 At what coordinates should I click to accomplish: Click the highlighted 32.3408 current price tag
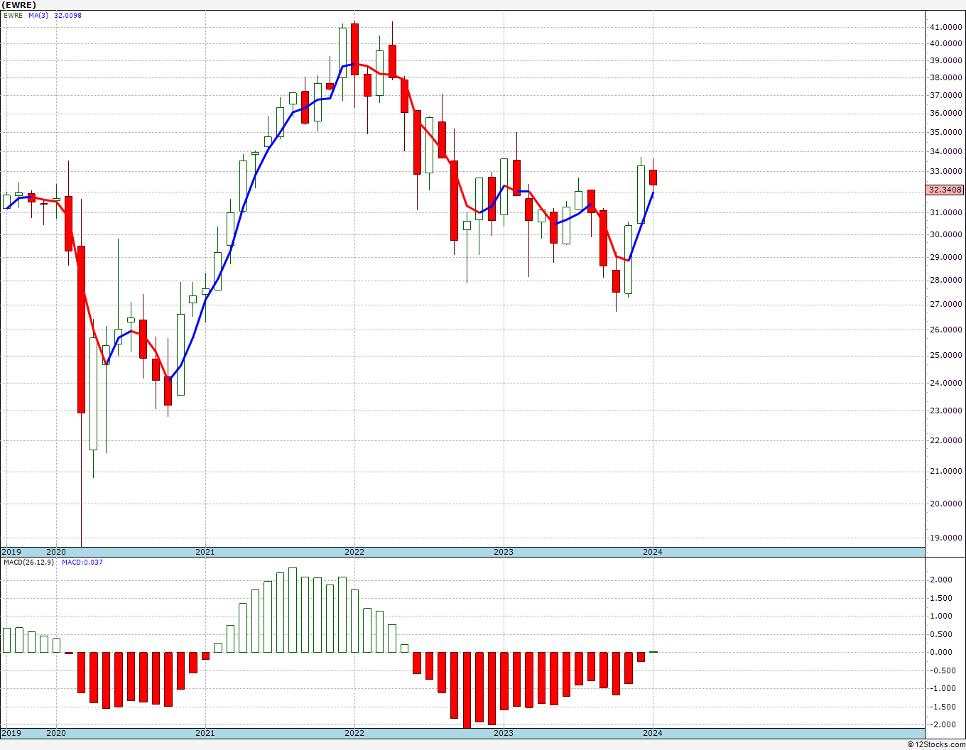(945, 190)
